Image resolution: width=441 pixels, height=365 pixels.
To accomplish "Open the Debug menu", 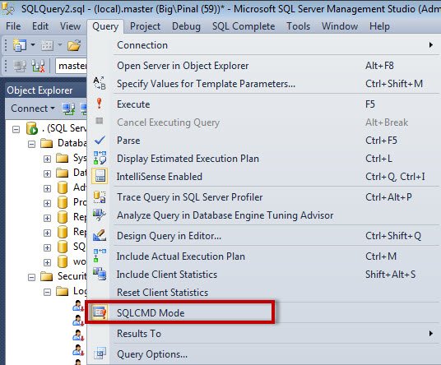I will pos(186,26).
